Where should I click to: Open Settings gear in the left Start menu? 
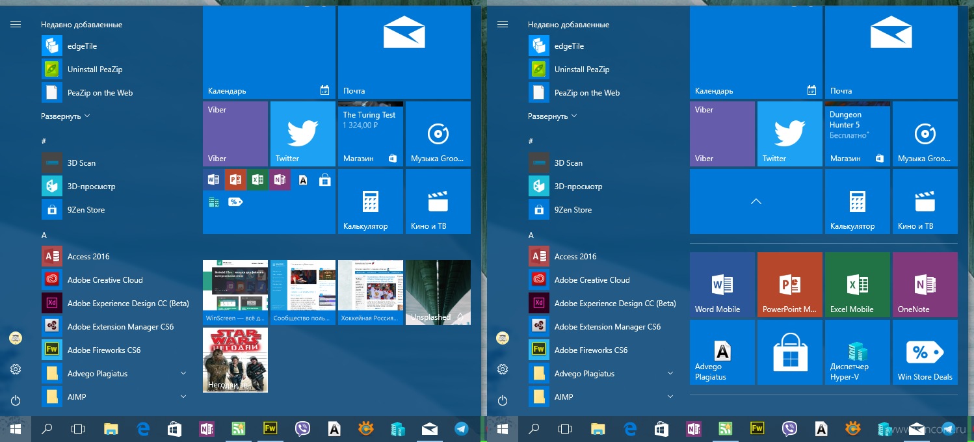16,369
